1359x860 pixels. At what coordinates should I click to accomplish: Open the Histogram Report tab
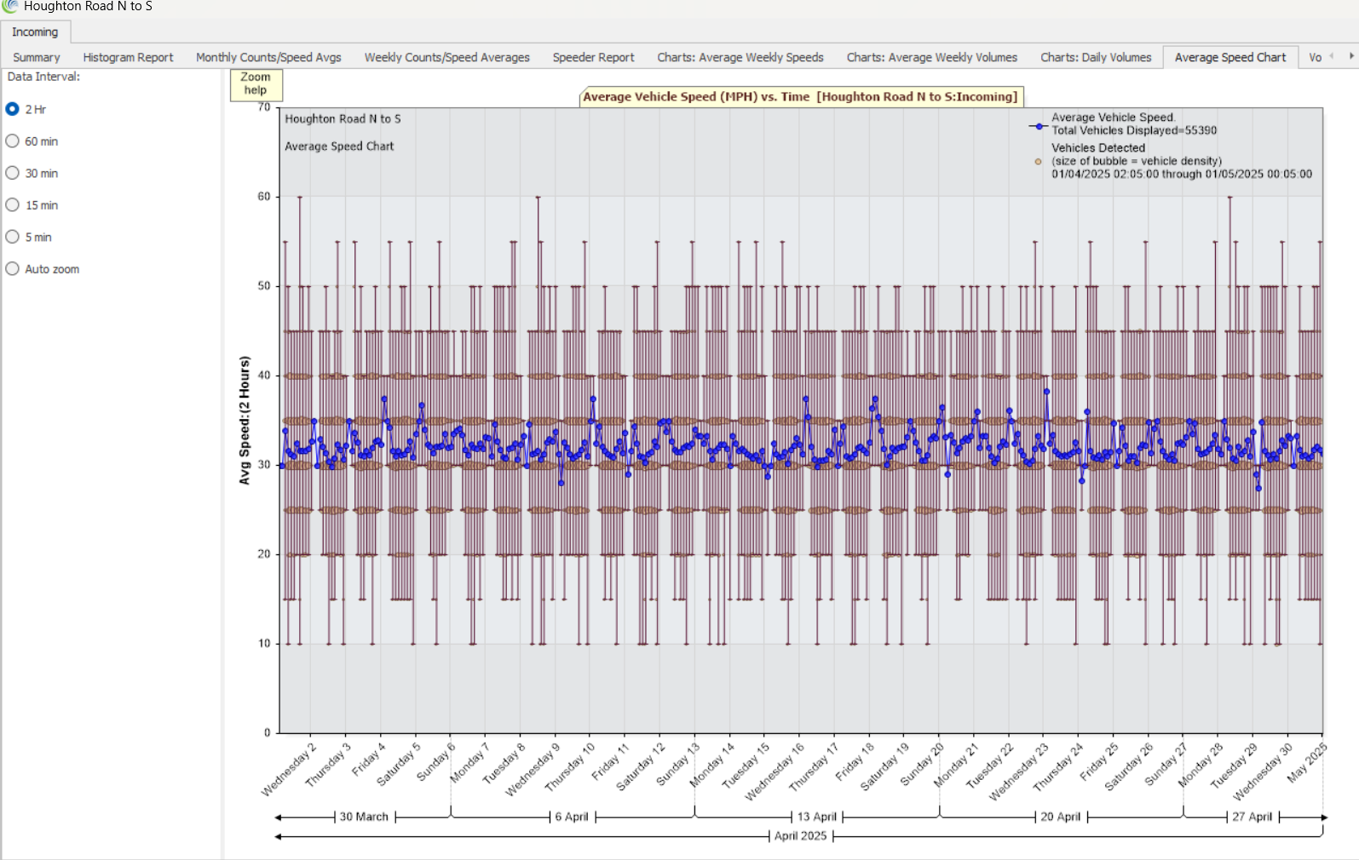coord(128,57)
